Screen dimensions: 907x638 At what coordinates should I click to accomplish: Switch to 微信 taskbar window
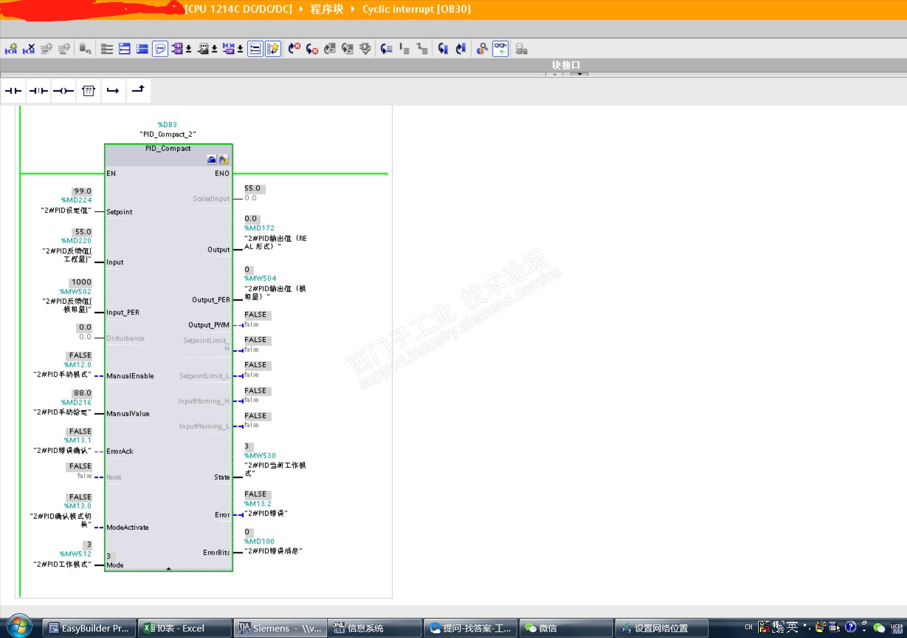point(566,628)
